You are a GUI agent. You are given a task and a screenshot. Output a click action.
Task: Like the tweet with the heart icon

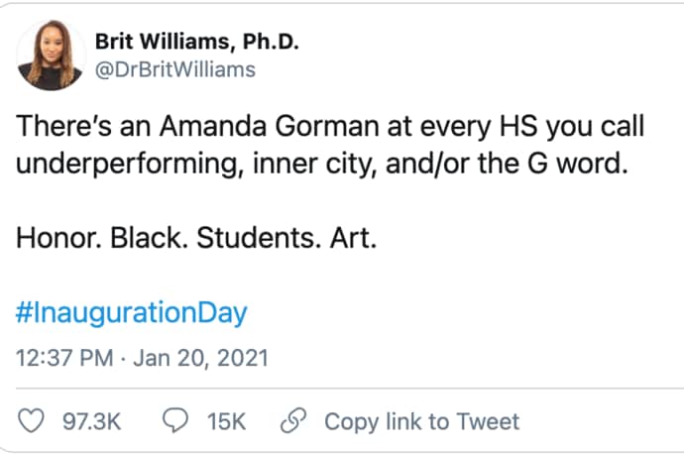click(33, 421)
